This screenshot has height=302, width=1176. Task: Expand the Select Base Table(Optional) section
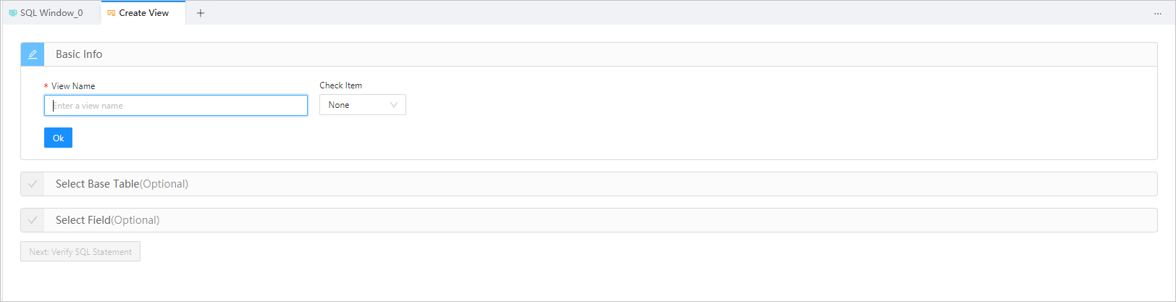click(x=122, y=184)
